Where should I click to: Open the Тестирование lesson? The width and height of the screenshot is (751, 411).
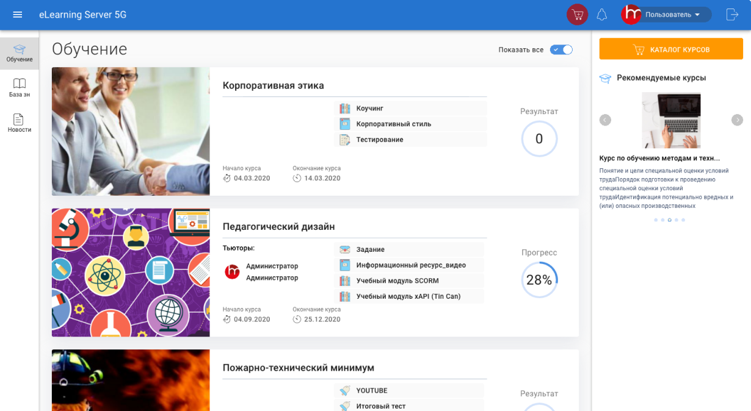(379, 140)
